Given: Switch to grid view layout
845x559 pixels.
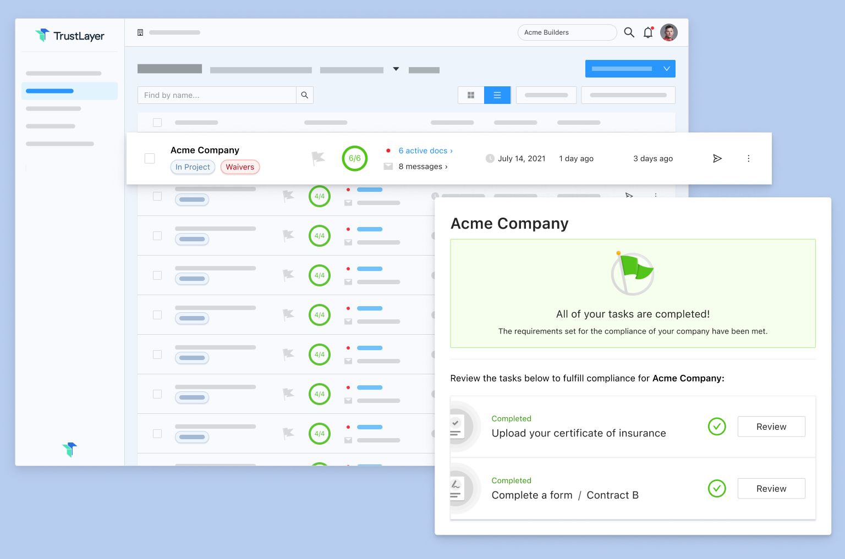Looking at the screenshot, I should [x=471, y=95].
